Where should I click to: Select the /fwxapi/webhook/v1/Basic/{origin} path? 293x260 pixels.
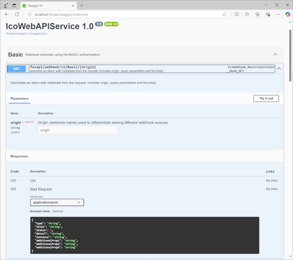point(62,67)
